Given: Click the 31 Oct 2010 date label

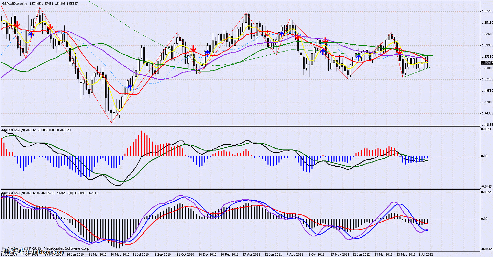Looking at the screenshot, I should click(x=185, y=254).
